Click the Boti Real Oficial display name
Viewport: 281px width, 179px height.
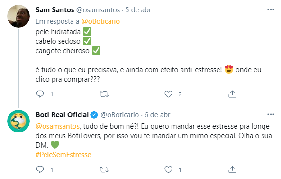click(x=62, y=115)
